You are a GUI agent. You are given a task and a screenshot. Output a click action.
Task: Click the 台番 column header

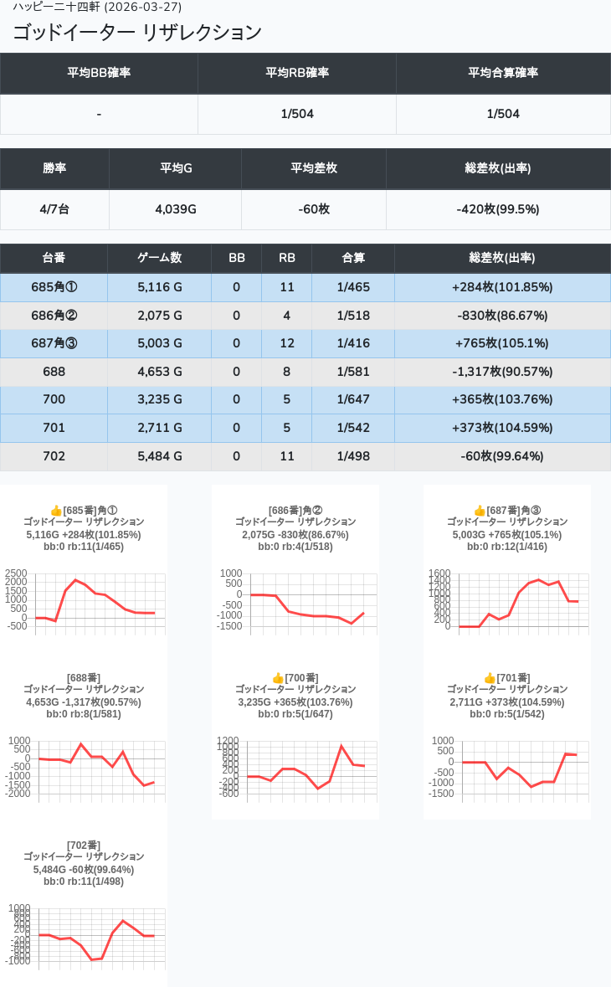click(54, 258)
